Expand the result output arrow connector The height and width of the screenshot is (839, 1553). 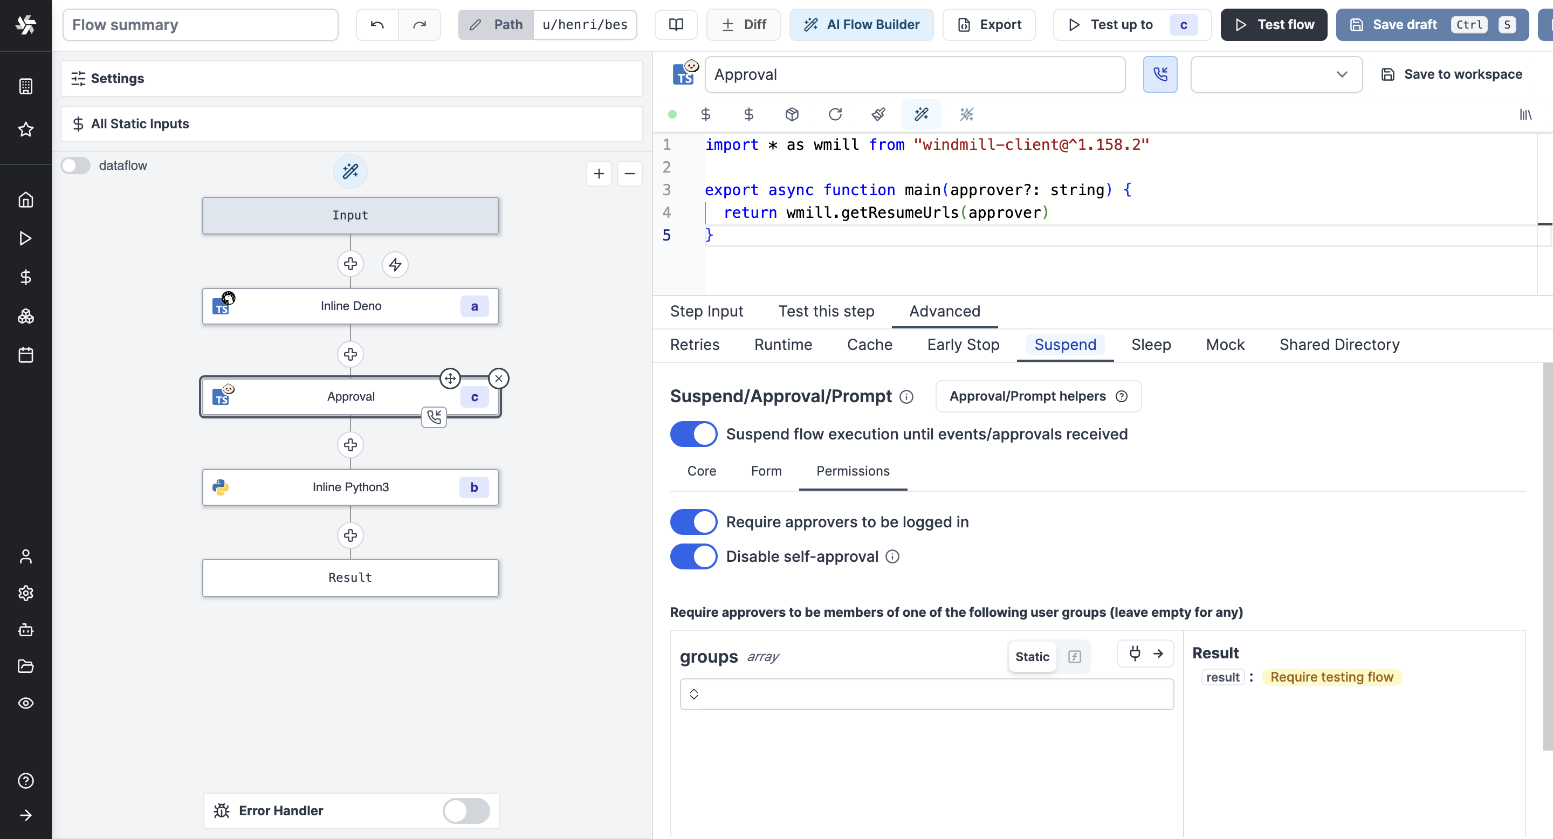[1158, 653]
